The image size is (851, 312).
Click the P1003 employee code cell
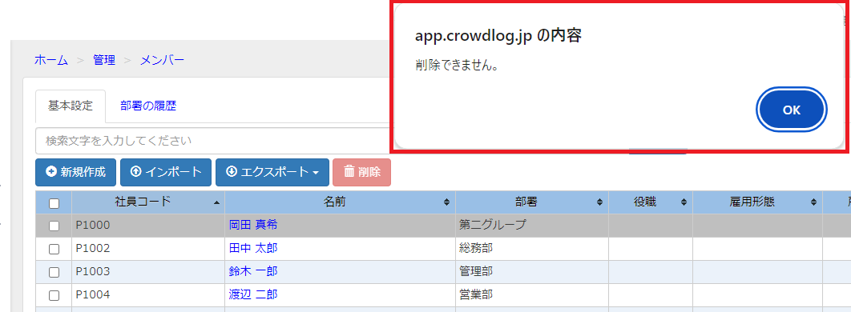click(148, 272)
